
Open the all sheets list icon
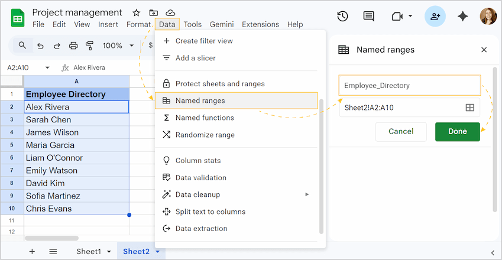[x=53, y=251]
